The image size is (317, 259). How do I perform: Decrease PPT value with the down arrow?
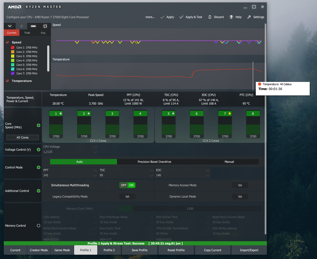95,175
